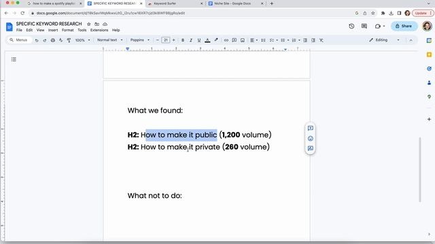This screenshot has height=244, width=435.
Task: Print the document
Action: coord(53,41)
